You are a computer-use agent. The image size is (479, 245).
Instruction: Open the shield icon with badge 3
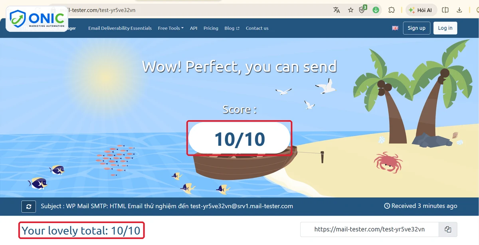tap(362, 10)
